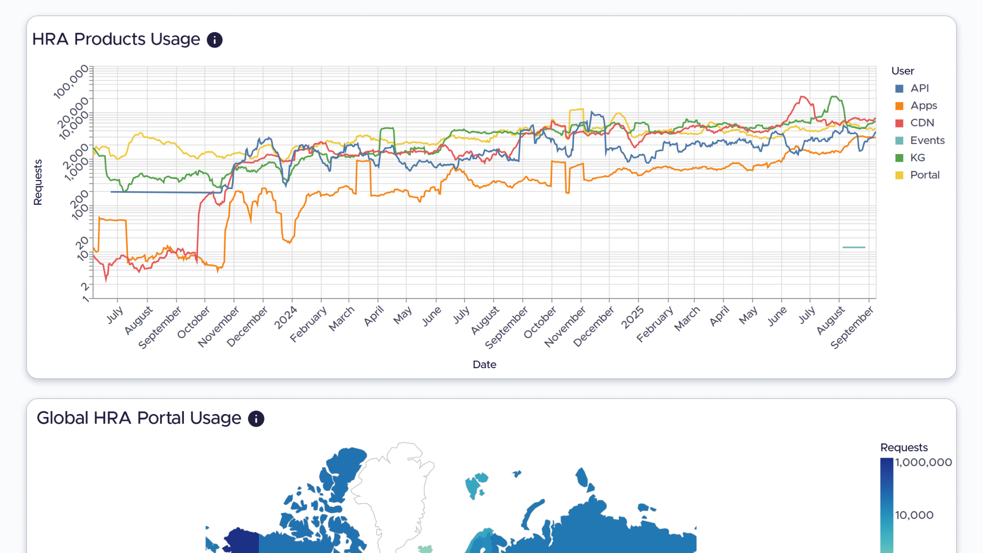Select the Portal legend label
The width and height of the screenshot is (983, 553).
point(924,175)
